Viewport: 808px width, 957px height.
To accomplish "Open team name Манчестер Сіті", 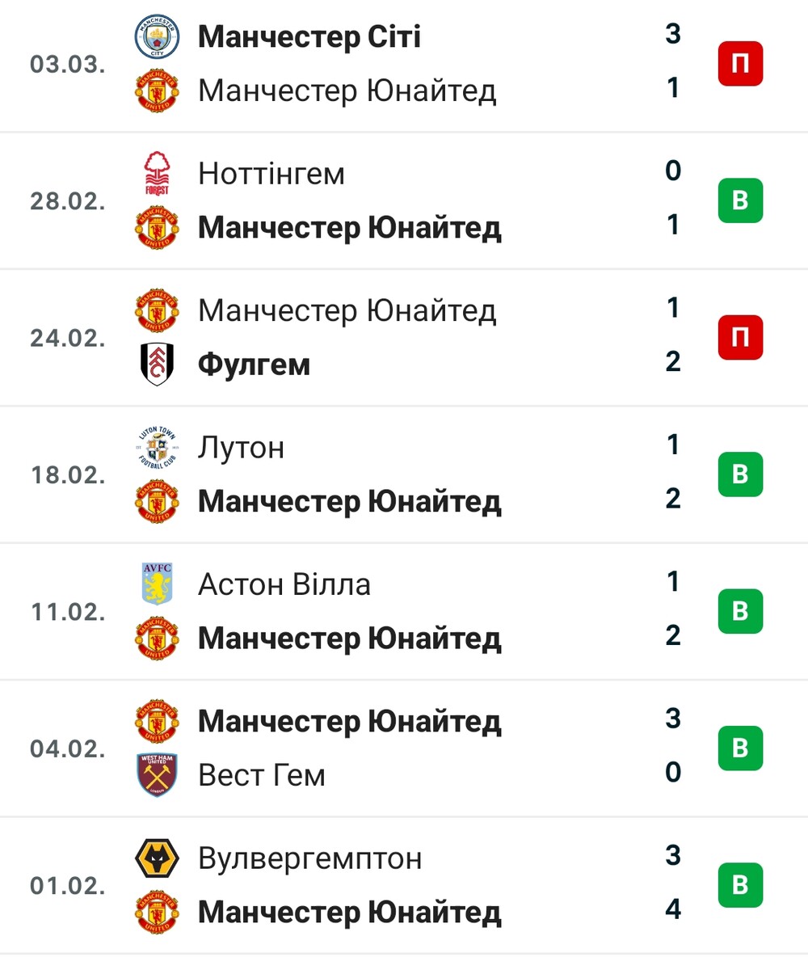I will tap(309, 36).
